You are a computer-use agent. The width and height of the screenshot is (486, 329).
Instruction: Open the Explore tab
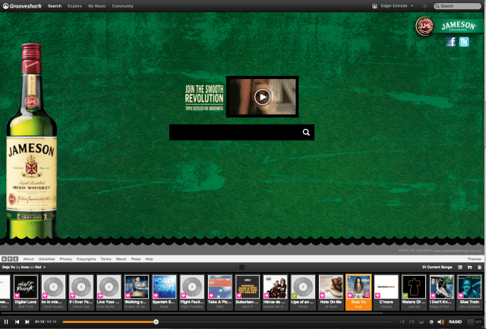click(74, 5)
